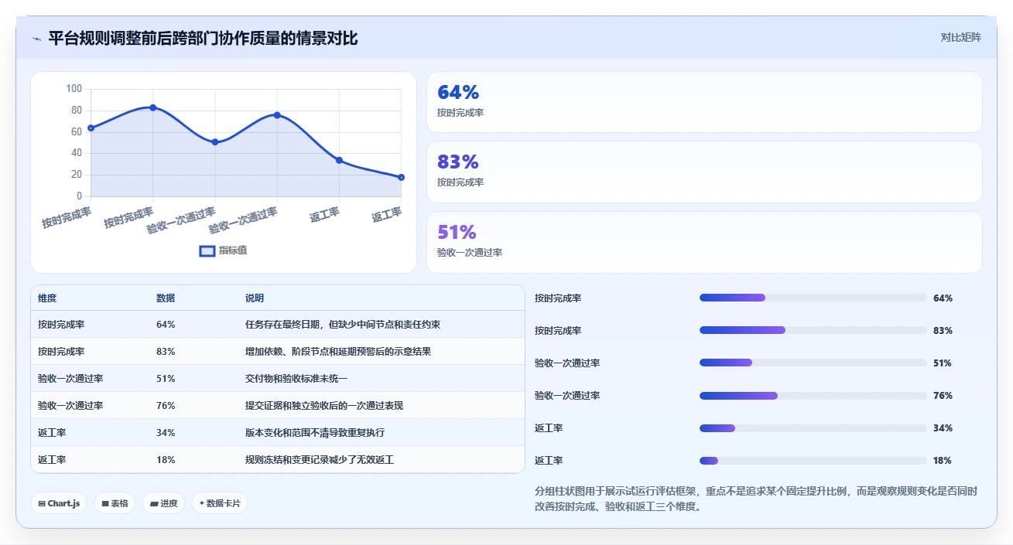Open the 51% 验收一次通过率 stat card

[704, 242]
